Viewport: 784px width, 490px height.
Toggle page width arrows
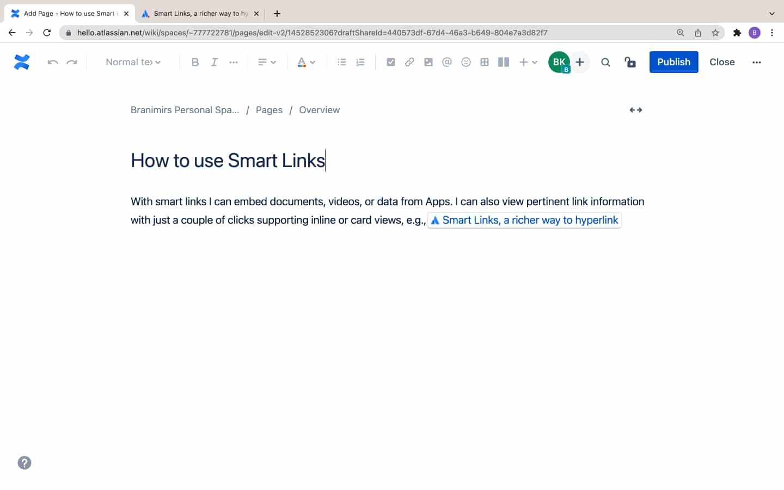pos(635,110)
